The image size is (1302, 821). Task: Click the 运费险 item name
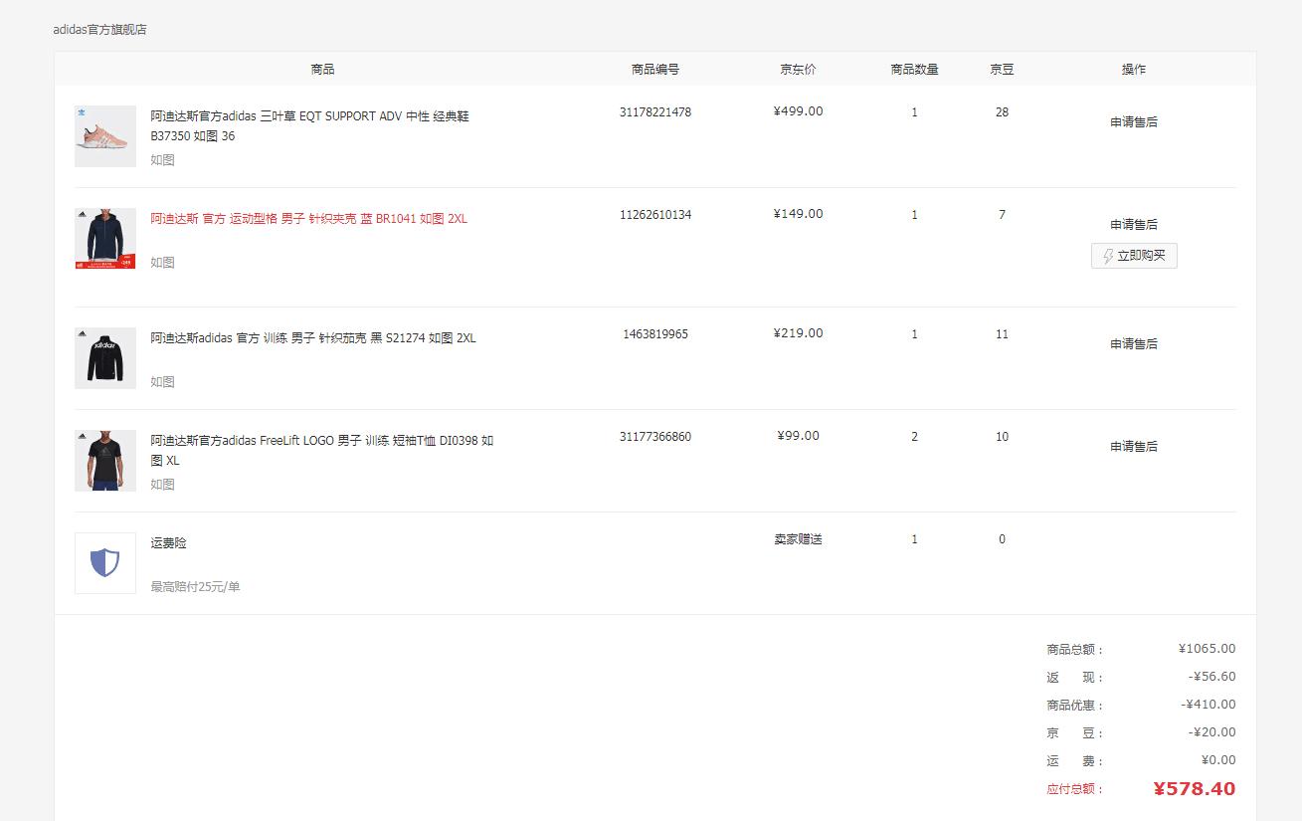pyautogui.click(x=169, y=543)
